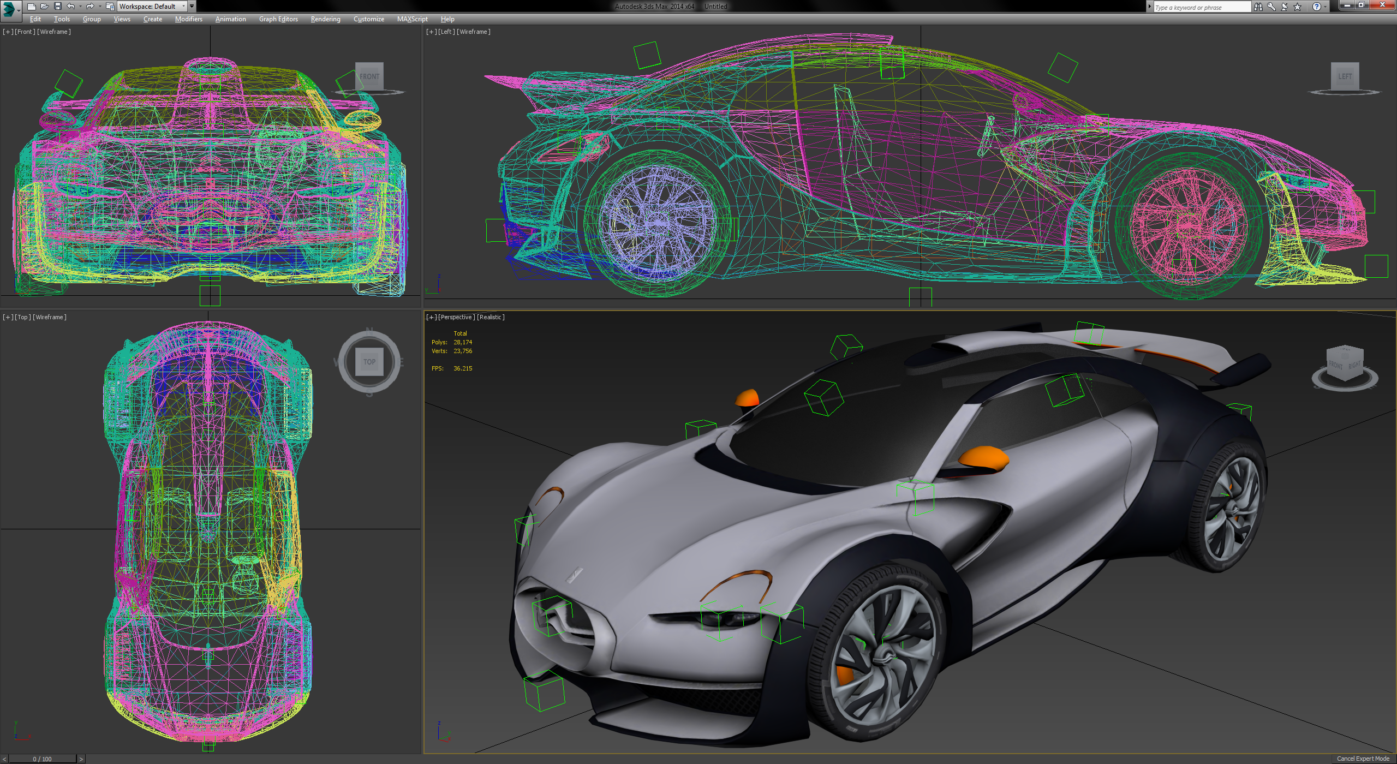Click the key sign-in icon near the search bar
Image resolution: width=1397 pixels, height=764 pixels.
point(1271,7)
